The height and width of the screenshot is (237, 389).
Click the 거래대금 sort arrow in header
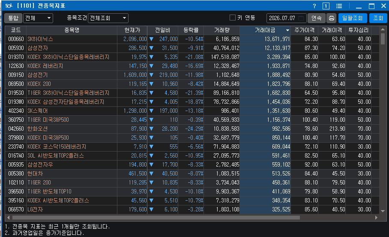click(287, 30)
